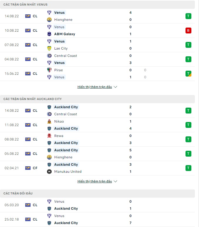Select the 05.03.20 head-to-head match row
The image size is (199, 227).
pyautogui.click(x=99, y=205)
